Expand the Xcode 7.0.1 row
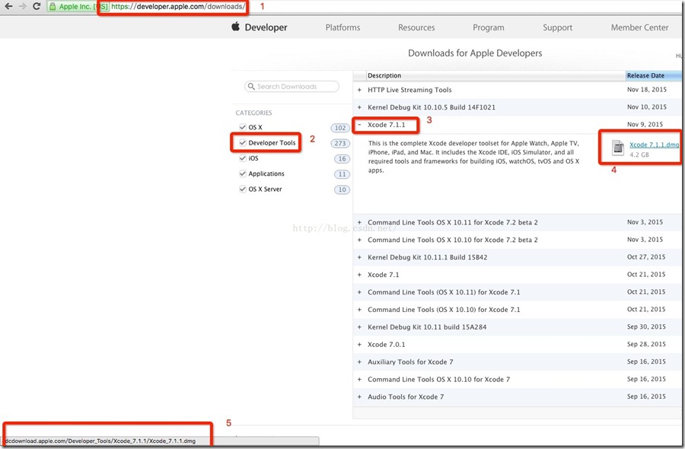Image resolution: width=685 pixels, height=449 pixels. click(359, 345)
